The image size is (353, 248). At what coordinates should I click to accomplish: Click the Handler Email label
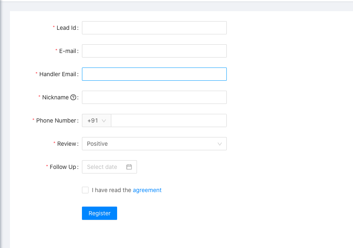(x=58, y=74)
